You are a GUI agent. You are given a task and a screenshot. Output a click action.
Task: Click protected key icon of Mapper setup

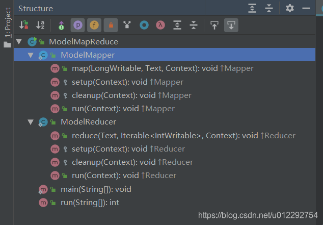pyautogui.click(x=65, y=83)
